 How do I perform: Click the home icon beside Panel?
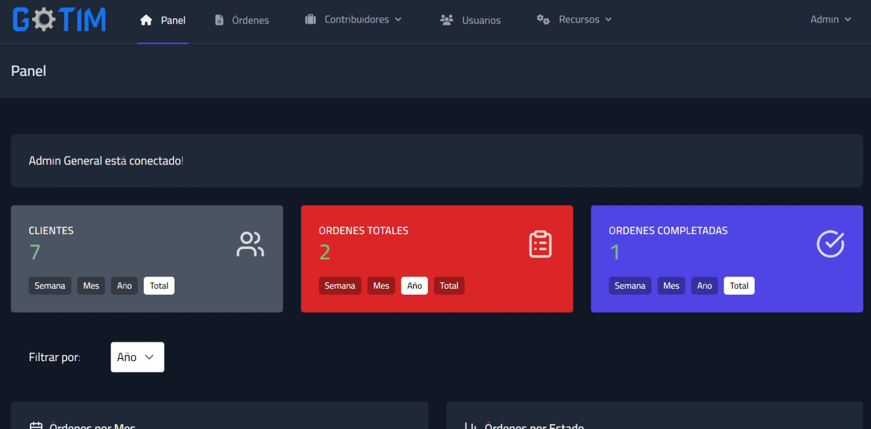146,20
